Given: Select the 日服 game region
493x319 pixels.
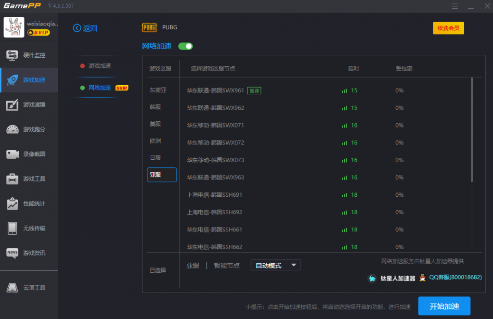Looking at the screenshot, I should click(156, 158).
